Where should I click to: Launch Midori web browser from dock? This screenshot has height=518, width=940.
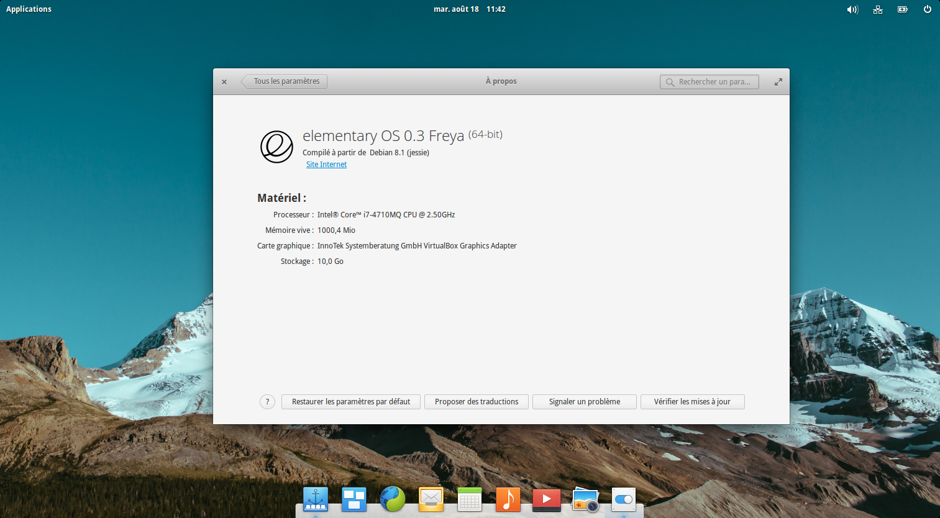point(393,499)
